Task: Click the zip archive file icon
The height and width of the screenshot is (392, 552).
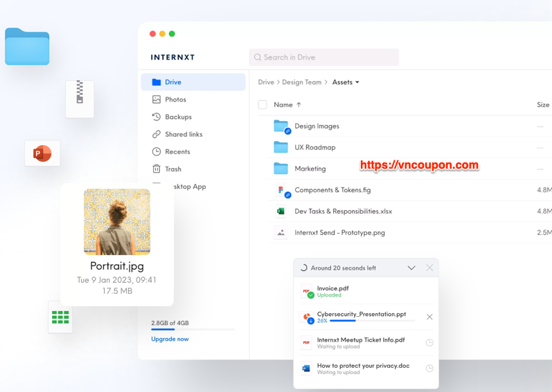Action: tap(80, 99)
